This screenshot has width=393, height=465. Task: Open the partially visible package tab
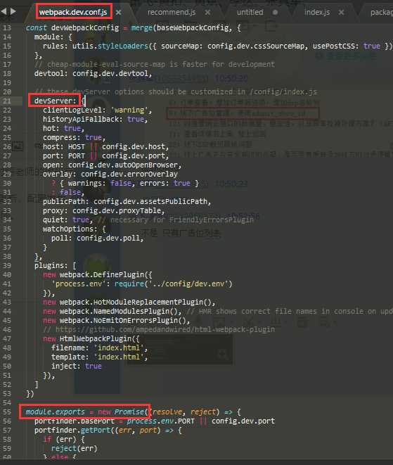pos(382,13)
